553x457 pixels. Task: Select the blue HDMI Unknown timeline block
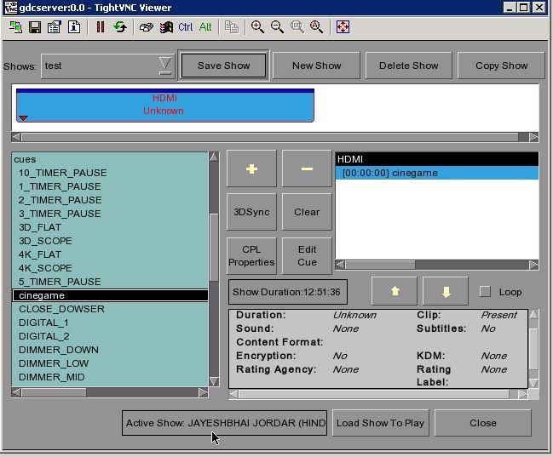(165, 106)
